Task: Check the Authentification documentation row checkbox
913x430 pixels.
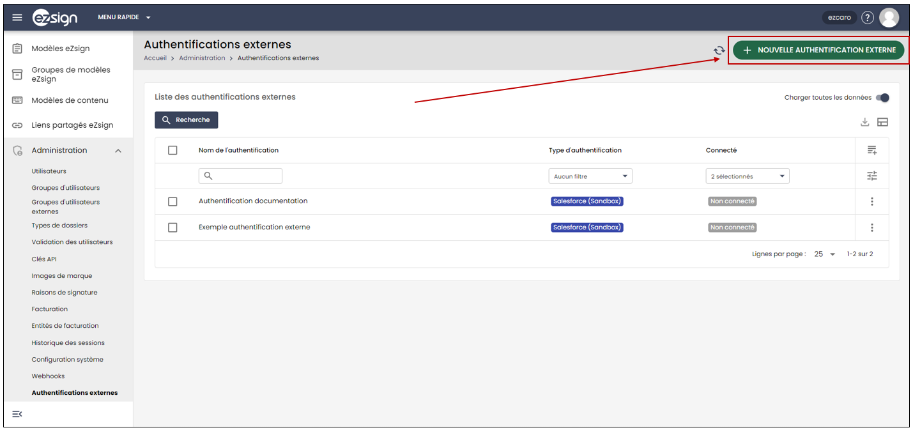Action: [x=173, y=201]
